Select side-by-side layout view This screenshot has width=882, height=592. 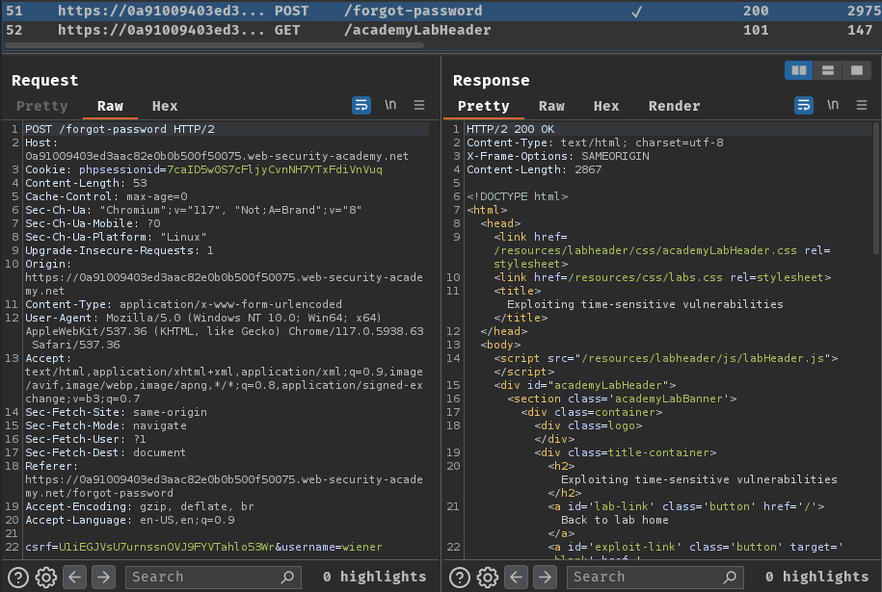tap(799, 70)
